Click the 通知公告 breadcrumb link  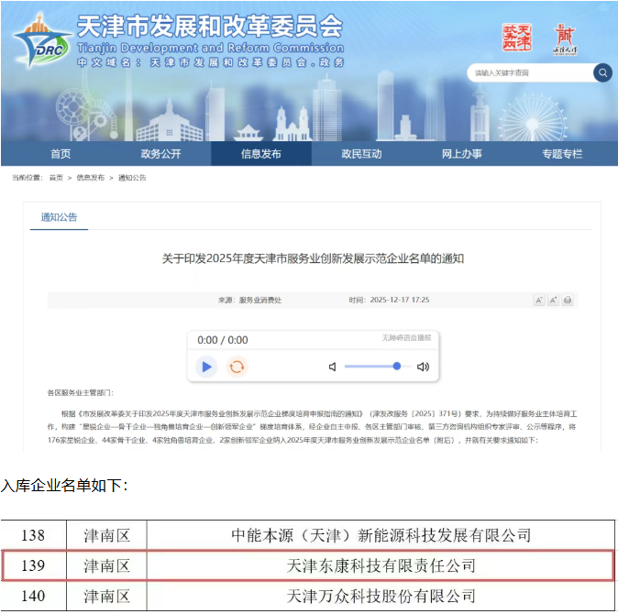(x=132, y=178)
